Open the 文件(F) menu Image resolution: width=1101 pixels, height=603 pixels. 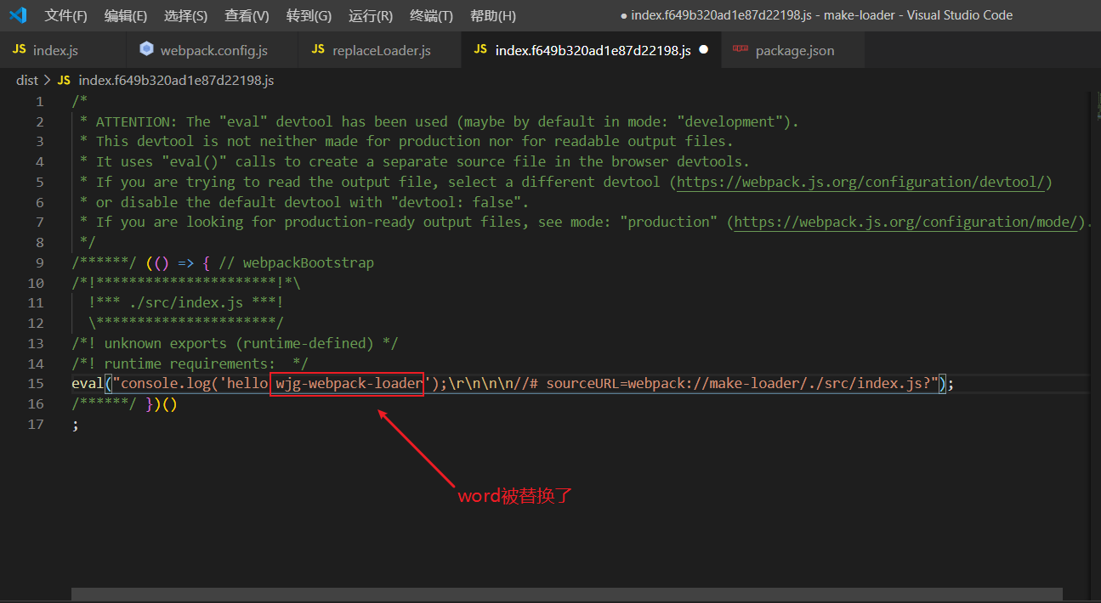point(66,15)
